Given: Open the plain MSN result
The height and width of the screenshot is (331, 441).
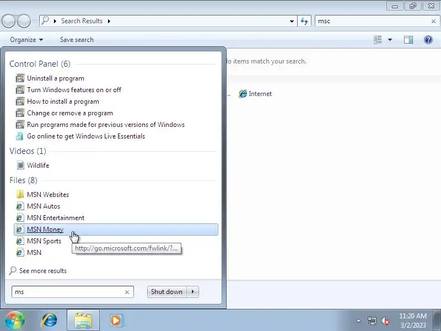Looking at the screenshot, I should [x=34, y=253].
